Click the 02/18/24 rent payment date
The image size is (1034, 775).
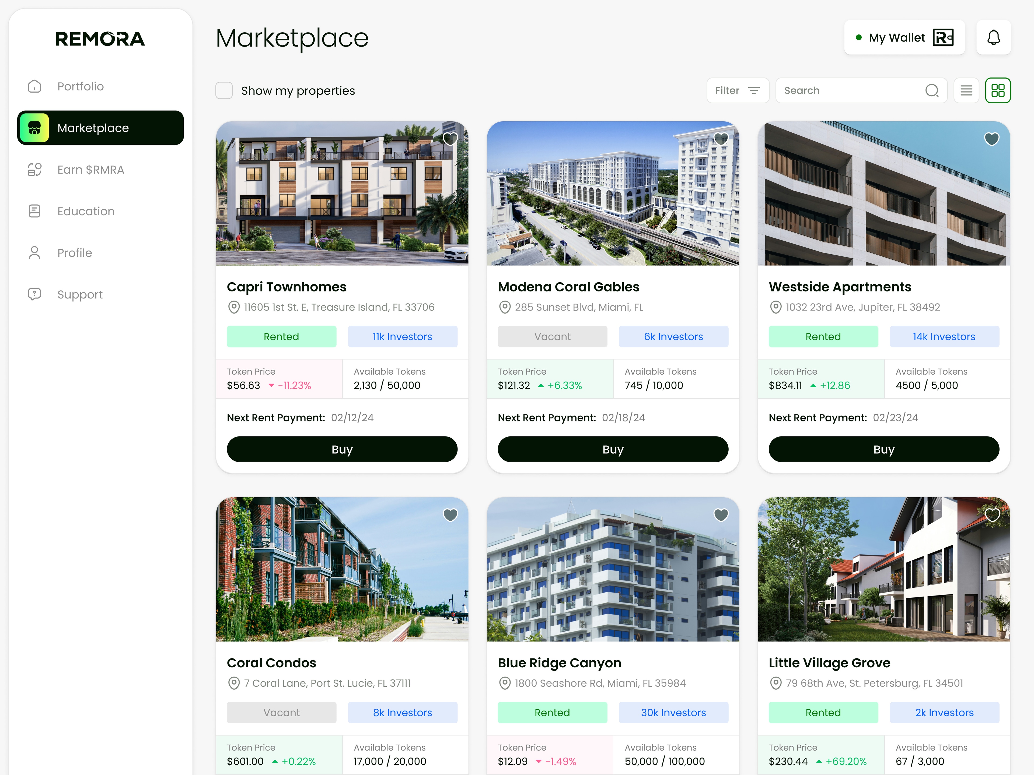[x=624, y=418]
